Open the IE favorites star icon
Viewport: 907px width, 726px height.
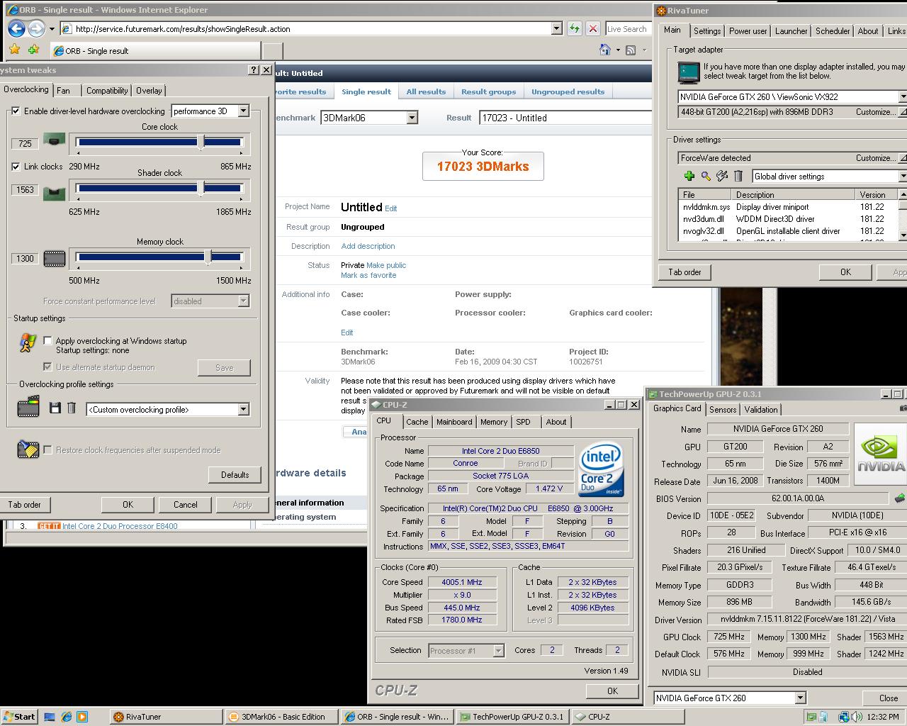click(x=15, y=50)
